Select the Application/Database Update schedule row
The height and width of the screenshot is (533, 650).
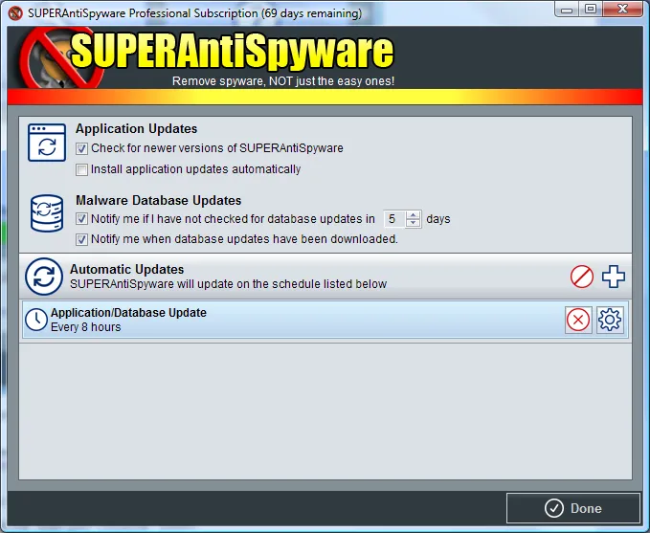pyautogui.click(x=287, y=321)
